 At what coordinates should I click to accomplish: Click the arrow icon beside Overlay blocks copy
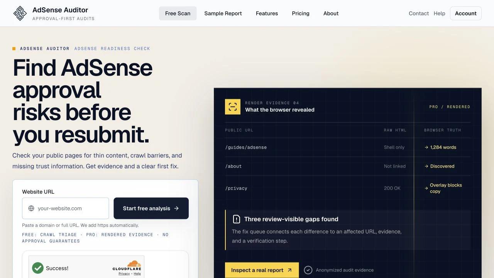click(x=426, y=188)
